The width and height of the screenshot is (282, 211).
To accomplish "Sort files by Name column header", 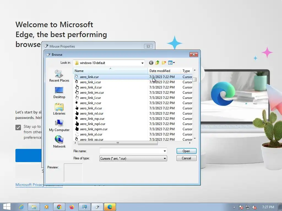I will pyautogui.click(x=110, y=71).
